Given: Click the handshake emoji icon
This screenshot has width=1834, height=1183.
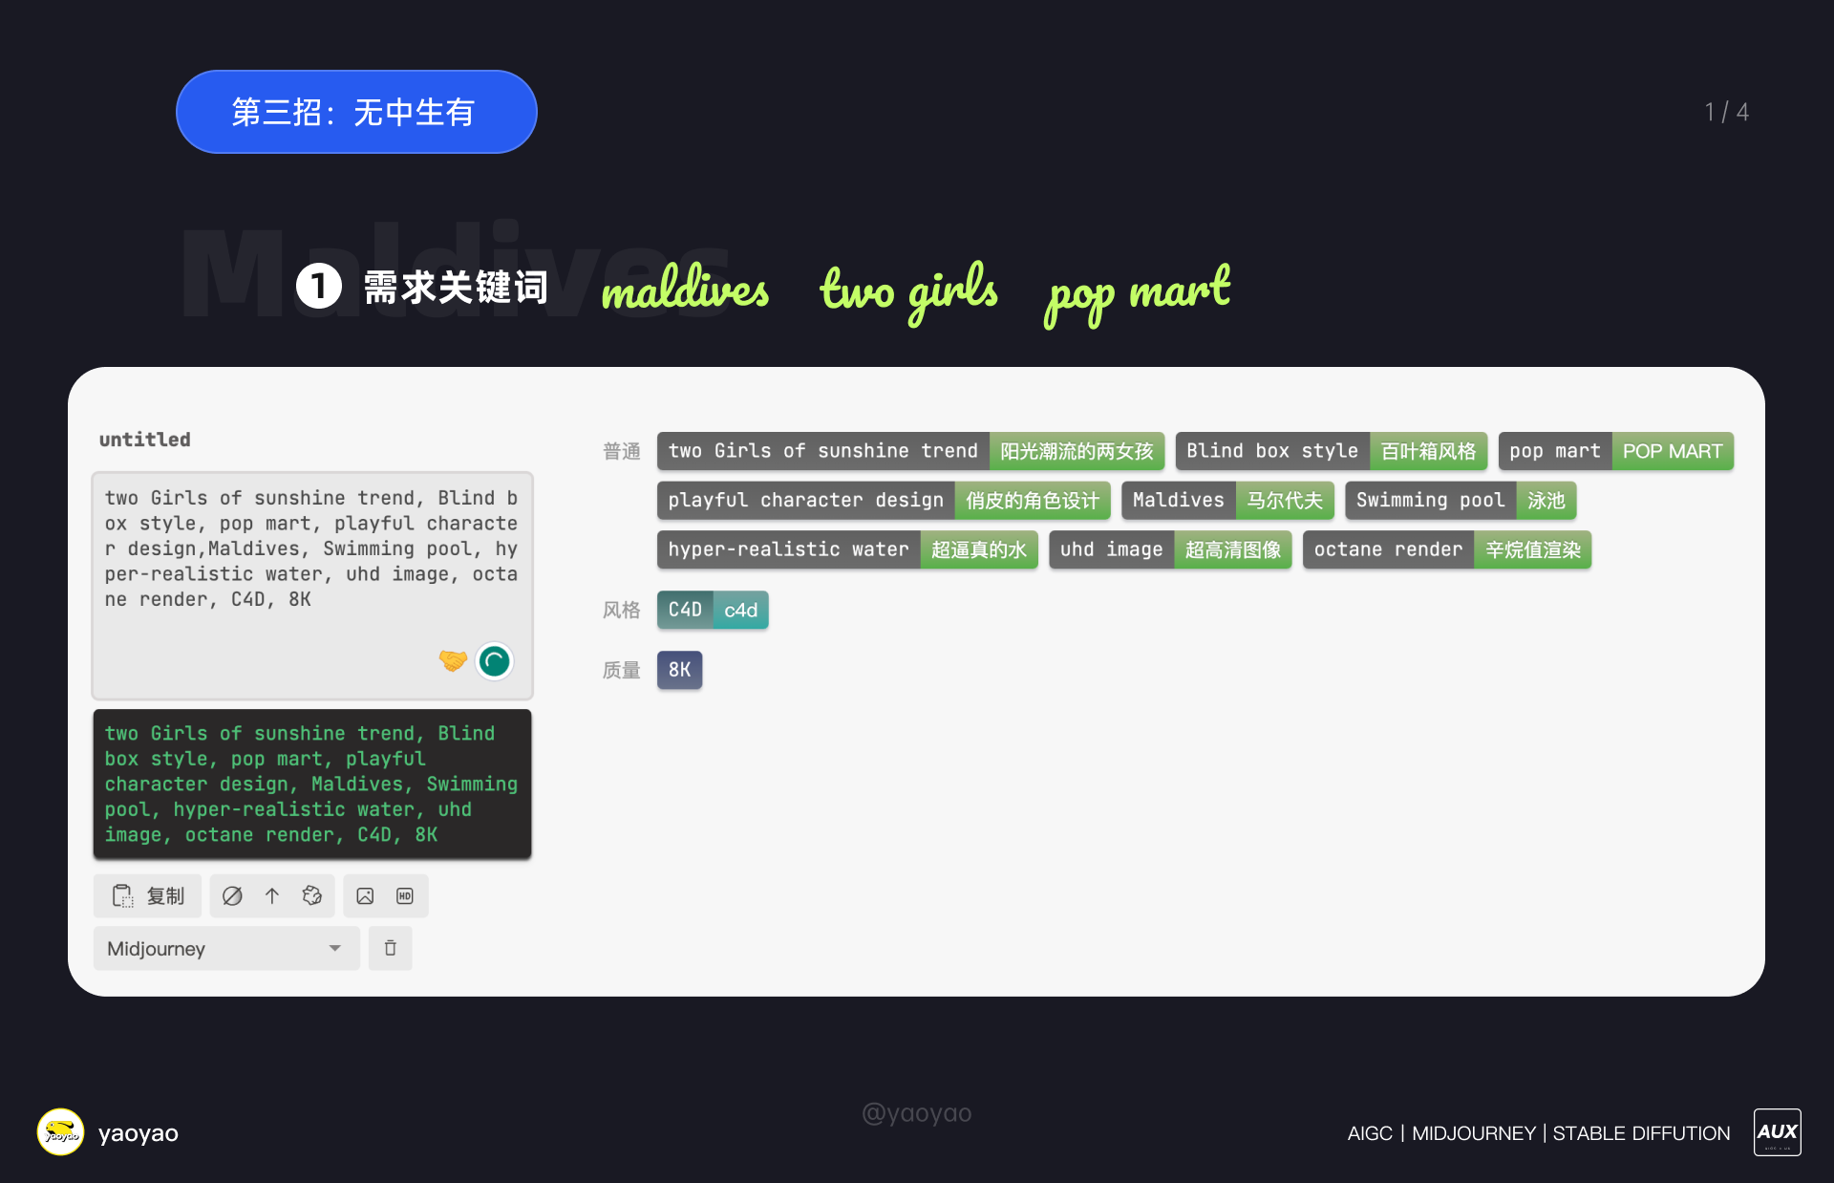Looking at the screenshot, I should click(x=453, y=660).
